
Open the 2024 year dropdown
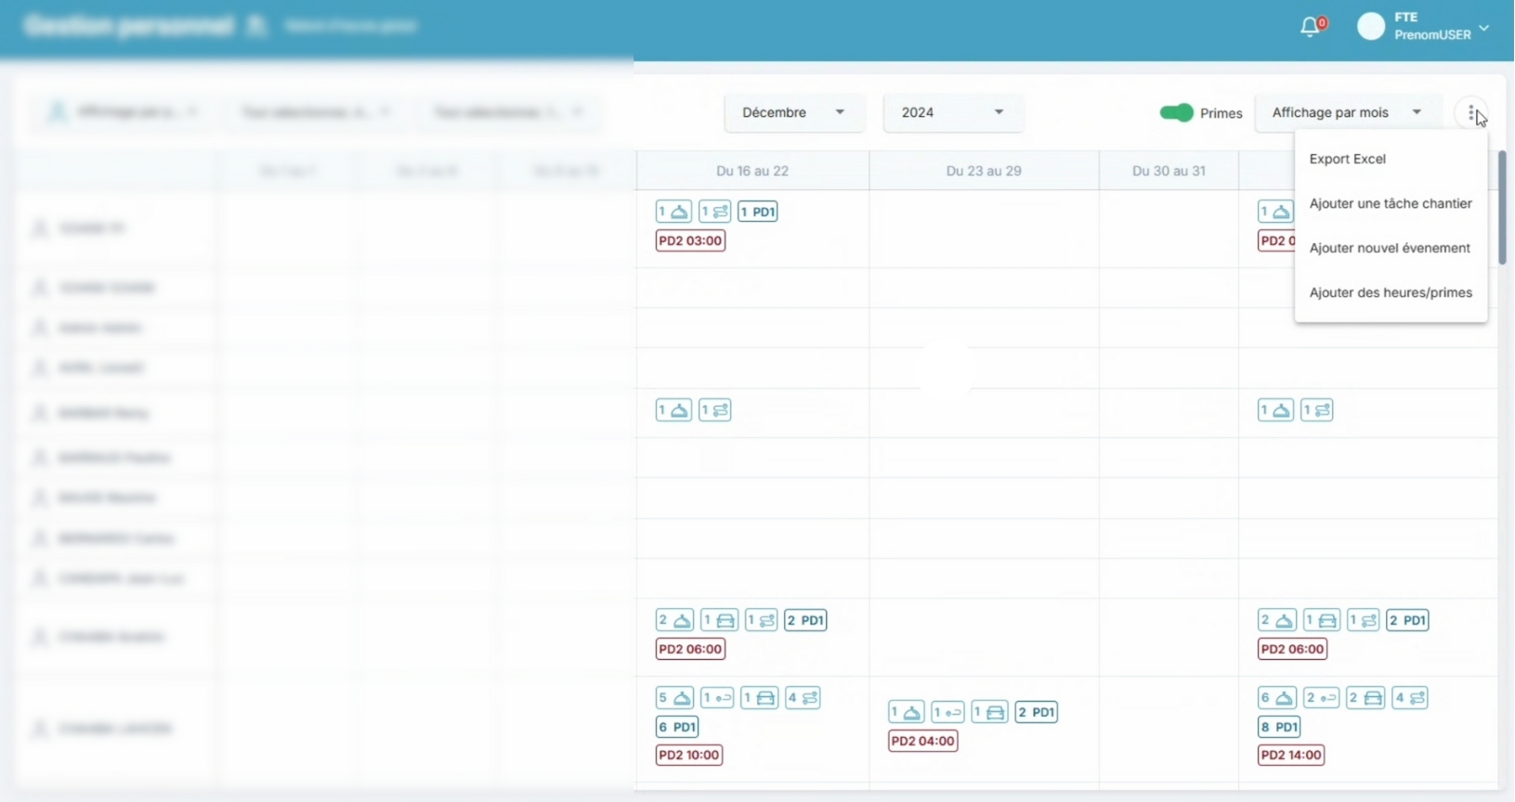[x=952, y=112]
